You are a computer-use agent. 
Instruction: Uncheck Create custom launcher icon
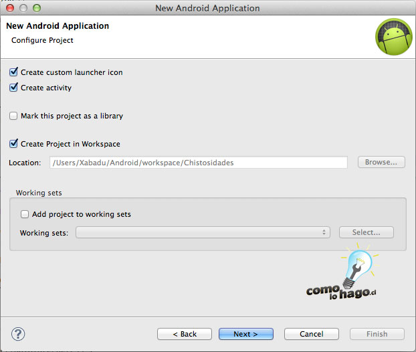point(13,72)
